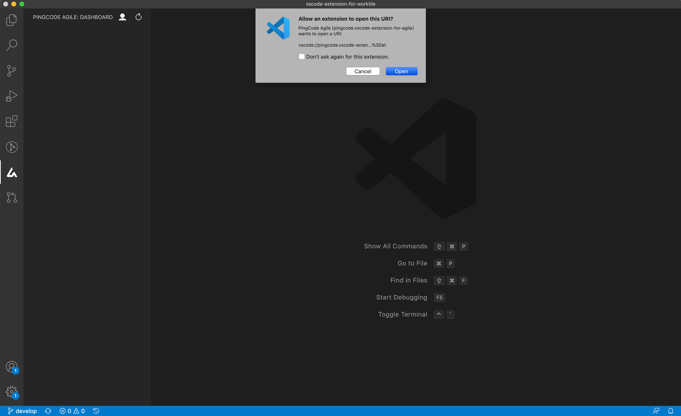Screen dimensions: 681x416
Task: Click the Show All Commands hint
Action: tap(395, 246)
